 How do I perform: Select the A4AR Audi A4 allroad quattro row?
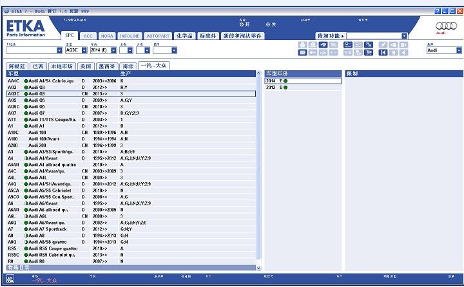(131, 165)
